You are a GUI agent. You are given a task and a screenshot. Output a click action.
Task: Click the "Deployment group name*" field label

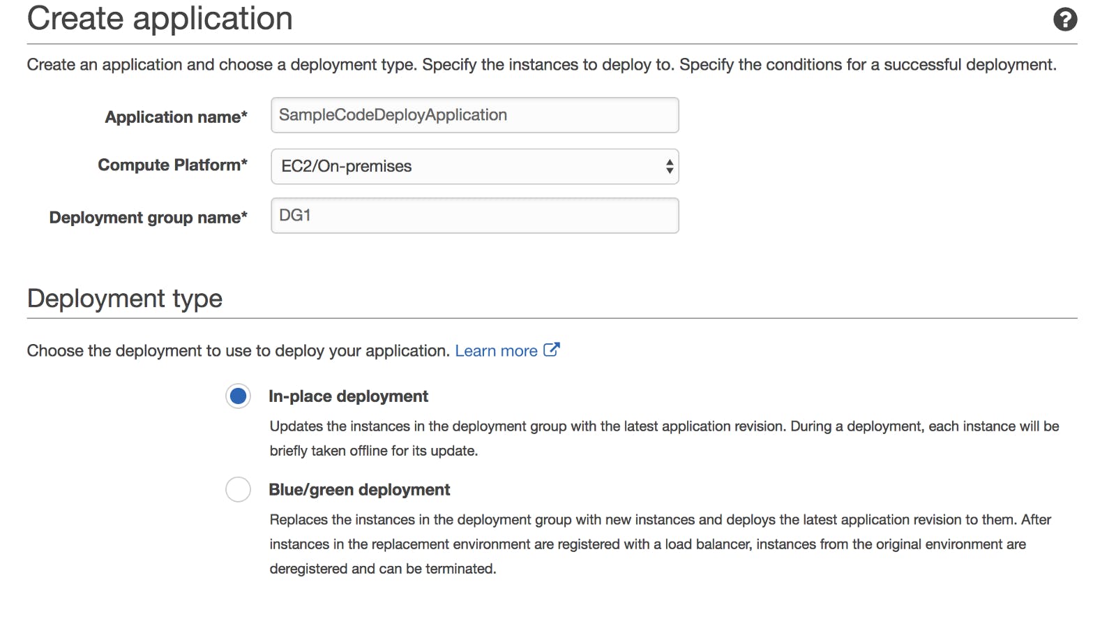[148, 218]
